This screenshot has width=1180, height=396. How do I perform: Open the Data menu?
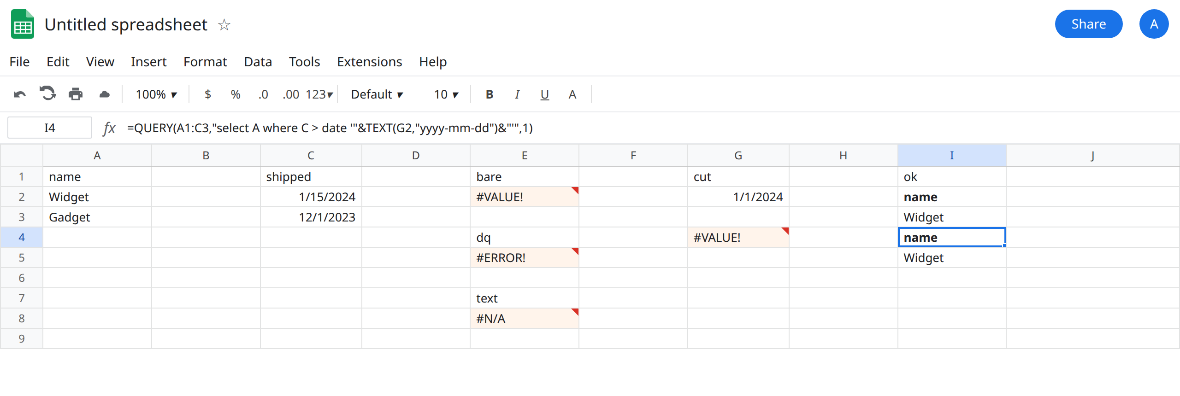pyautogui.click(x=258, y=62)
